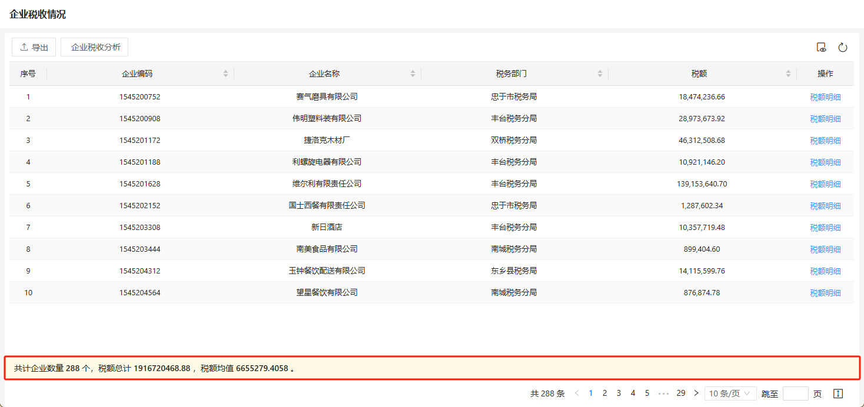Image resolution: width=864 pixels, height=407 pixels.
Task: Click sort arrows on 税务部门 column
Action: pos(600,74)
